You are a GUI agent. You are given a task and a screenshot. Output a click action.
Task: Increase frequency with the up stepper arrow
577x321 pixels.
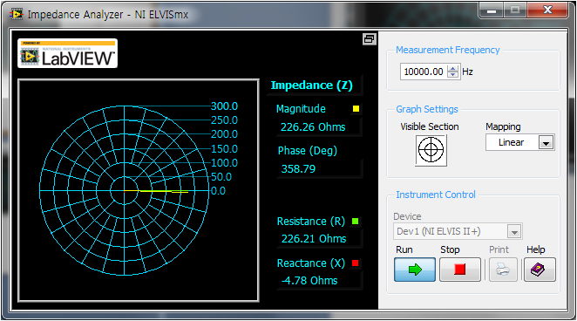pyautogui.click(x=452, y=68)
